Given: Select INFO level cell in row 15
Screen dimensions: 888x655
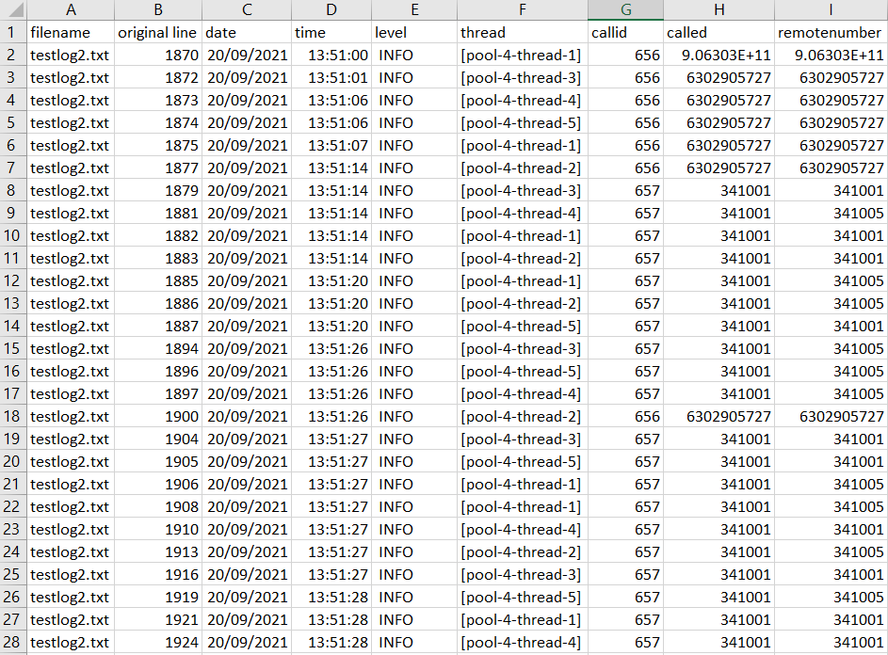Looking at the screenshot, I should click(414, 348).
